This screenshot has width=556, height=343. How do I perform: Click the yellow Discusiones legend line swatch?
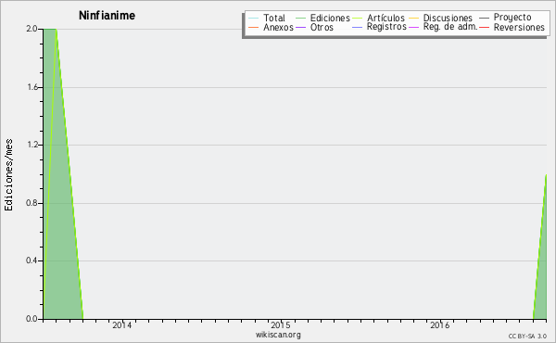coord(414,19)
